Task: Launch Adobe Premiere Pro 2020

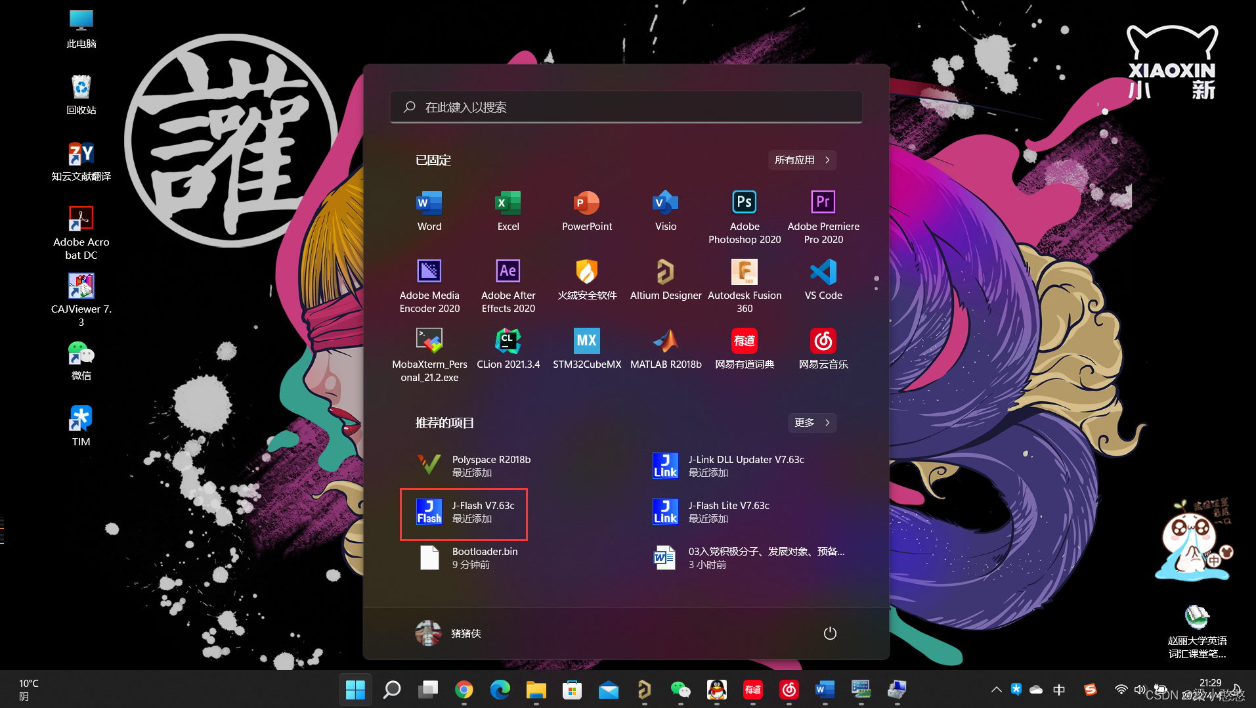Action: (823, 217)
